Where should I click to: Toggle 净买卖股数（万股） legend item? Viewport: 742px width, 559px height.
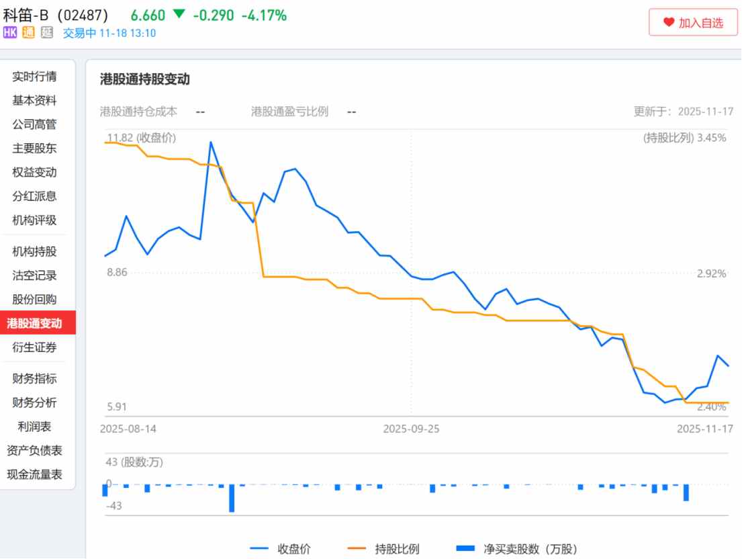point(516,549)
